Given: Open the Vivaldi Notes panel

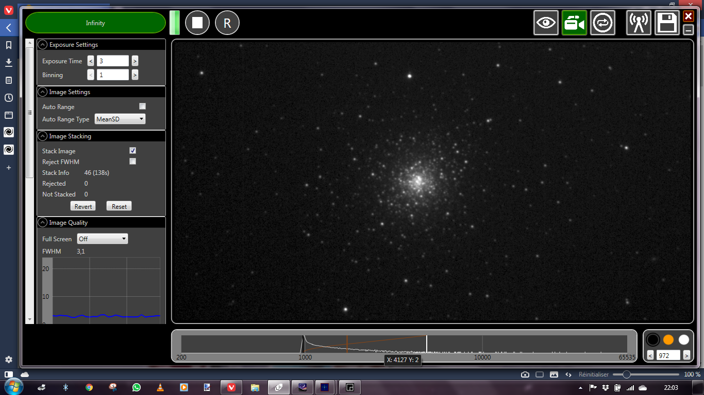Looking at the screenshot, I should (x=9, y=80).
